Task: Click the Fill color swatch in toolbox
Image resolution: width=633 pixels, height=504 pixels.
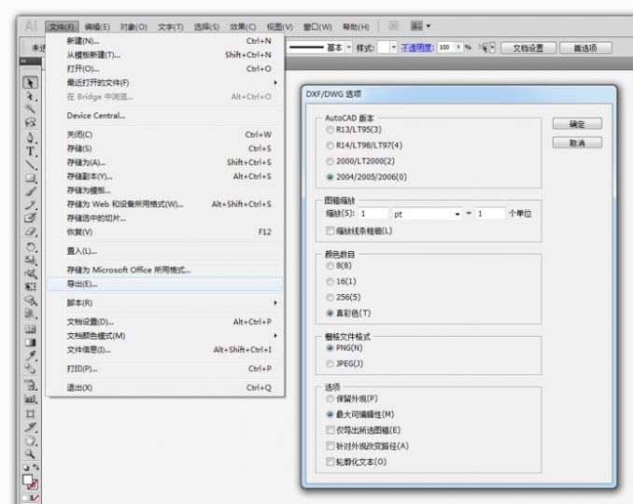Action: pyautogui.click(x=28, y=480)
